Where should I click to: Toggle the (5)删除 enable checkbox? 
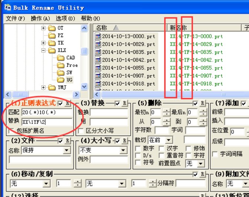coord(195,104)
